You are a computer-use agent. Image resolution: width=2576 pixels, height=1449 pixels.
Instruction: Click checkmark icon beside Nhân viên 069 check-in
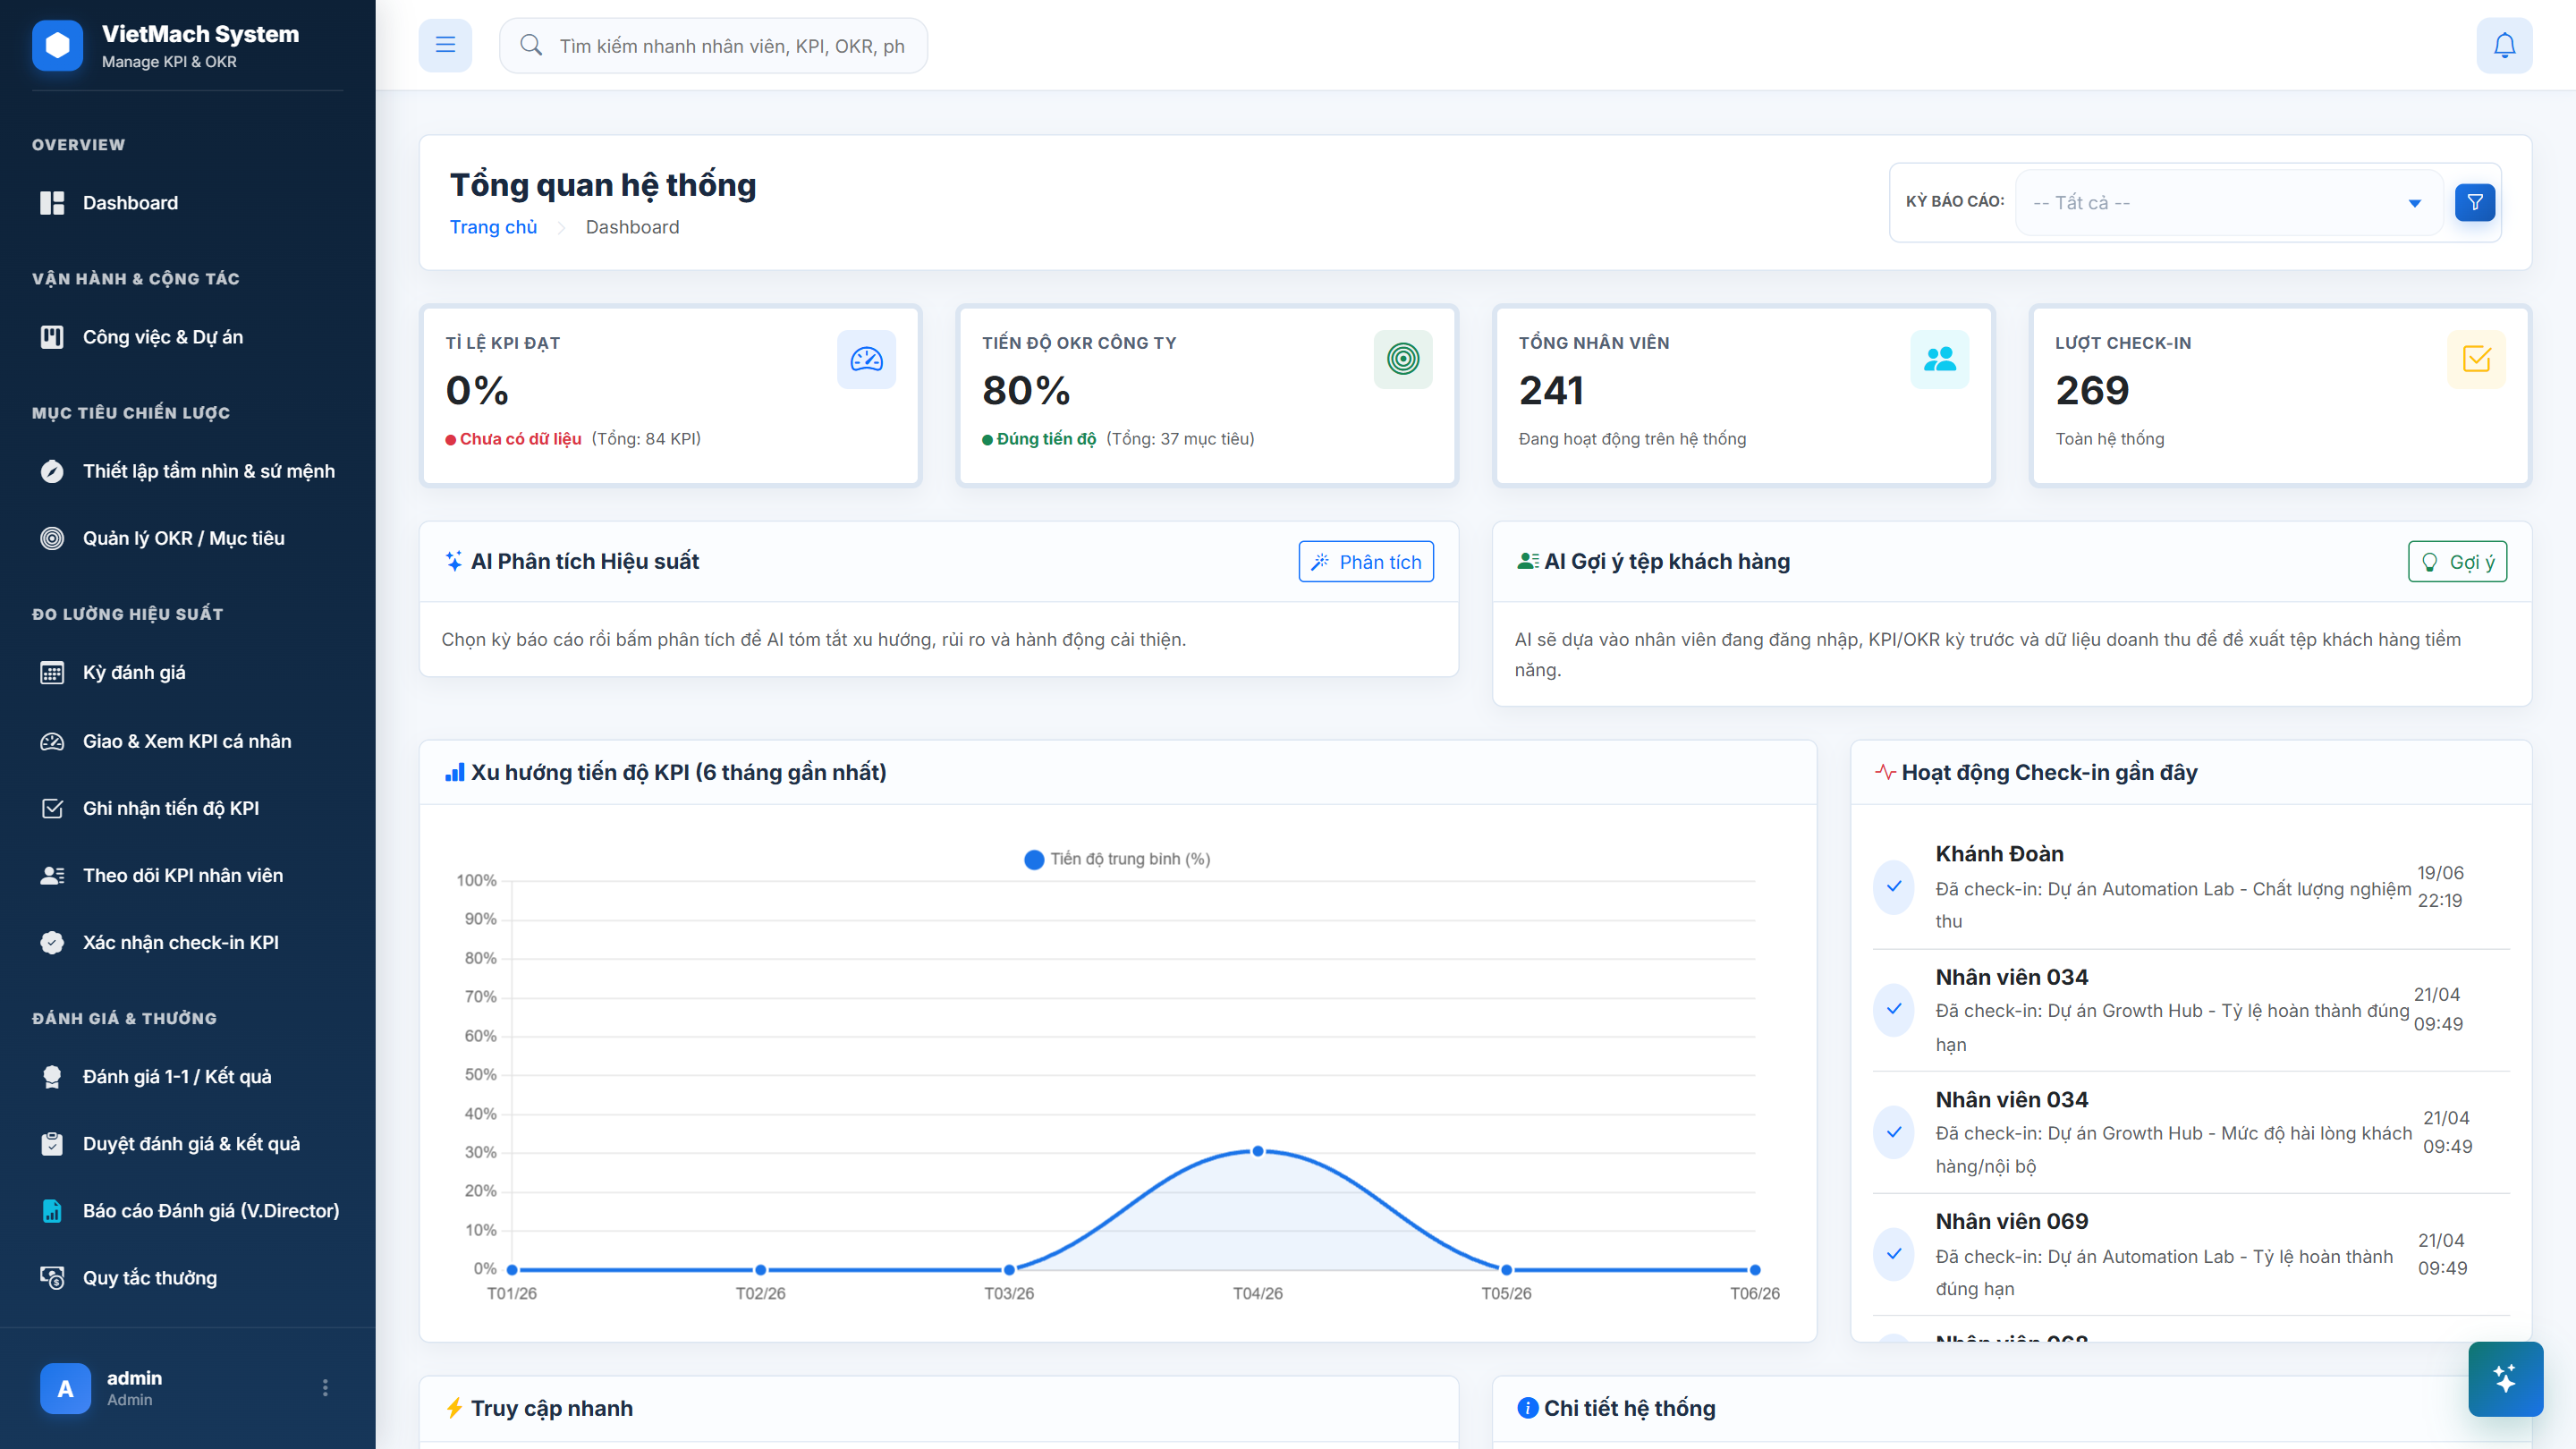(x=1894, y=1254)
